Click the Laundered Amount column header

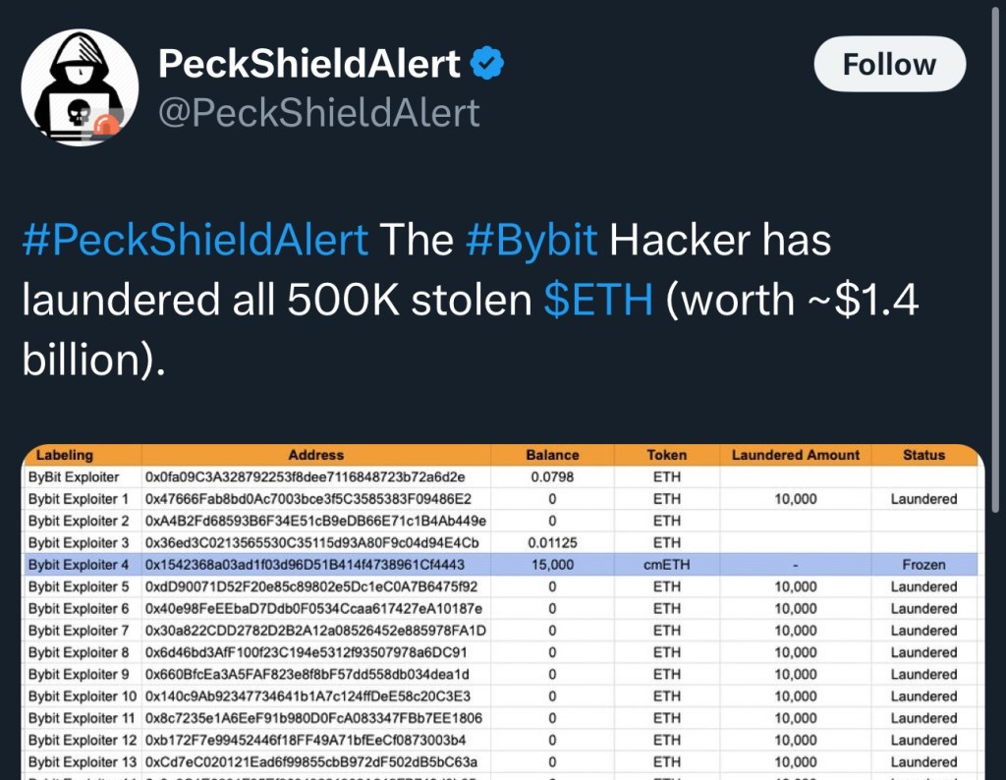click(x=796, y=455)
